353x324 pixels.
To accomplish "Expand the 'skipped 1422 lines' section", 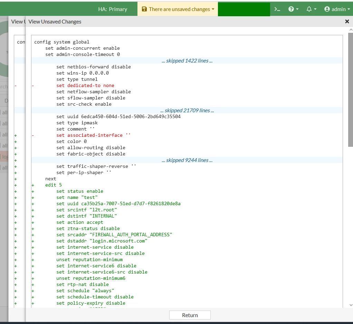I will pos(187,60).
